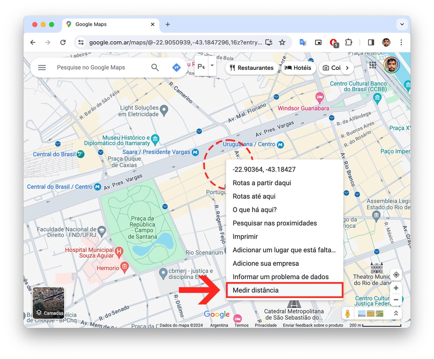
Task: Open input tools language dropdown arrow
Action: click(212, 66)
